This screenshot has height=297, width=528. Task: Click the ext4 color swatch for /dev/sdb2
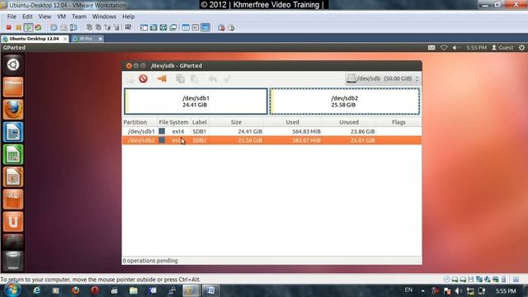coord(162,139)
